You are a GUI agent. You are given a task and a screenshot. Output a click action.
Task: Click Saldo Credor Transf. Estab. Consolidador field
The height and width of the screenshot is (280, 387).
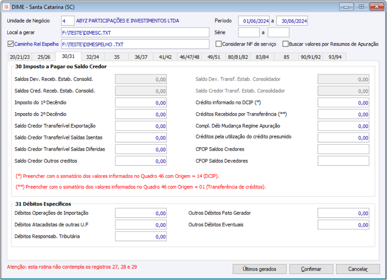coord(343,91)
